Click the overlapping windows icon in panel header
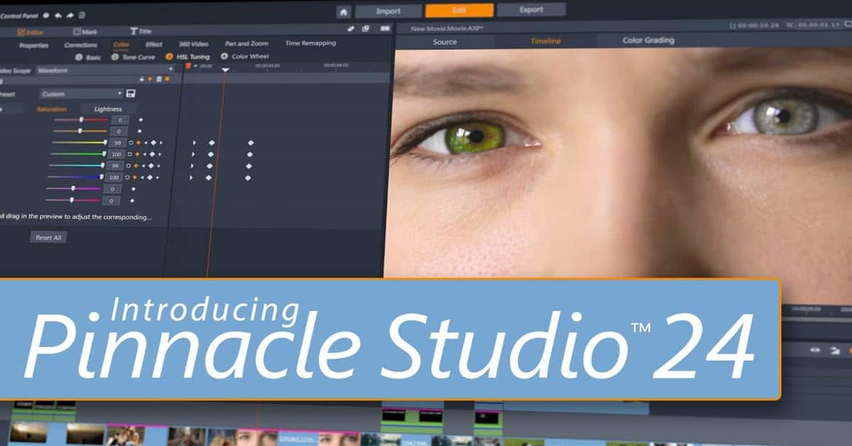This screenshot has width=852, height=446. pos(366,29)
